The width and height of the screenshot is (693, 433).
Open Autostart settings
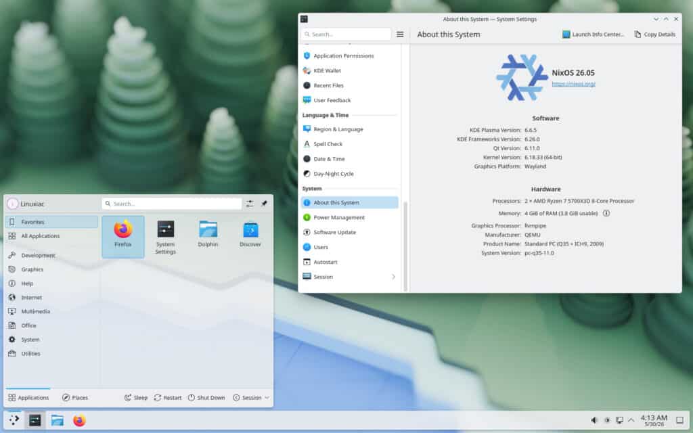click(349, 262)
